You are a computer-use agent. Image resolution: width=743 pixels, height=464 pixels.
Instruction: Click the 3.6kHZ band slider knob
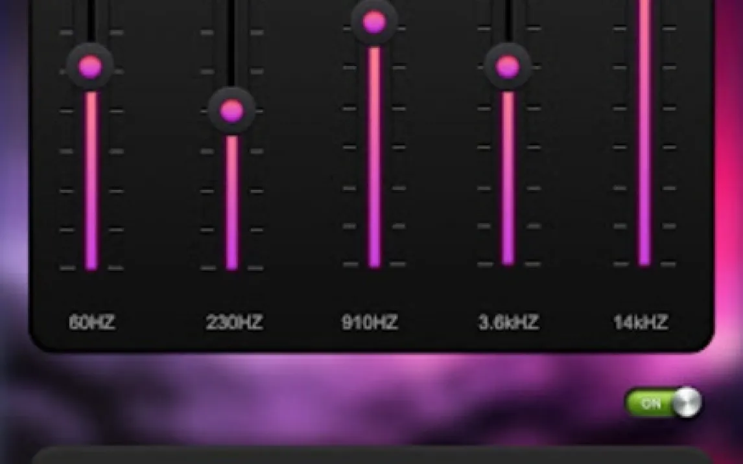(508, 66)
